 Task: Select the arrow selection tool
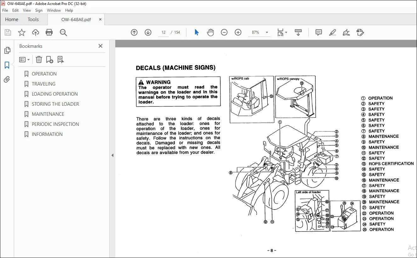tap(197, 32)
